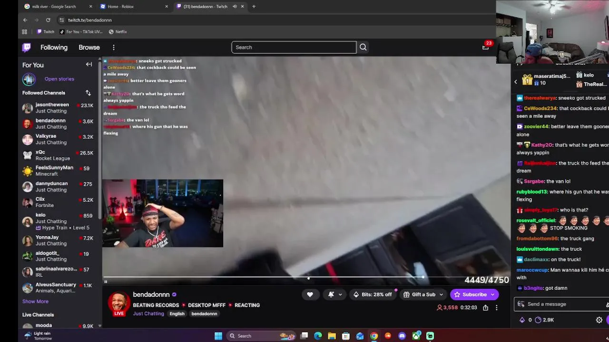Image resolution: width=609 pixels, height=342 pixels.
Task: Mute the Twitch tab audio icon
Action: click(x=235, y=6)
